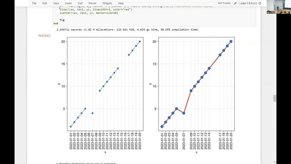Screen dimensions: 291x164
Task: Click the large dot at 2023-01-07 in right plot
Action: pyautogui.click(x=184, y=113)
